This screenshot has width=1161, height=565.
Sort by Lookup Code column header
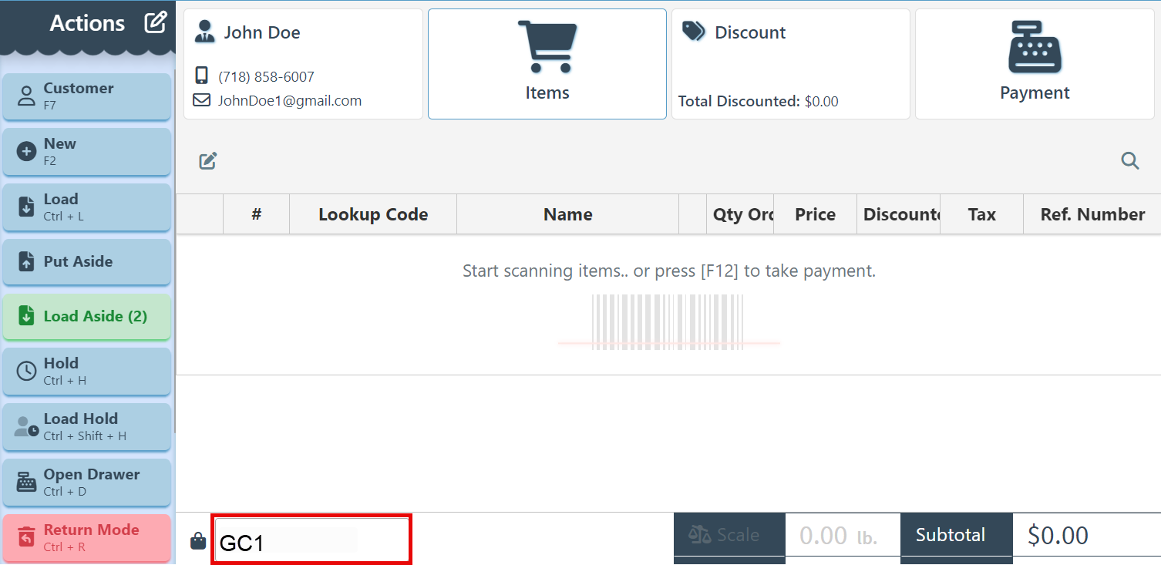(x=372, y=215)
